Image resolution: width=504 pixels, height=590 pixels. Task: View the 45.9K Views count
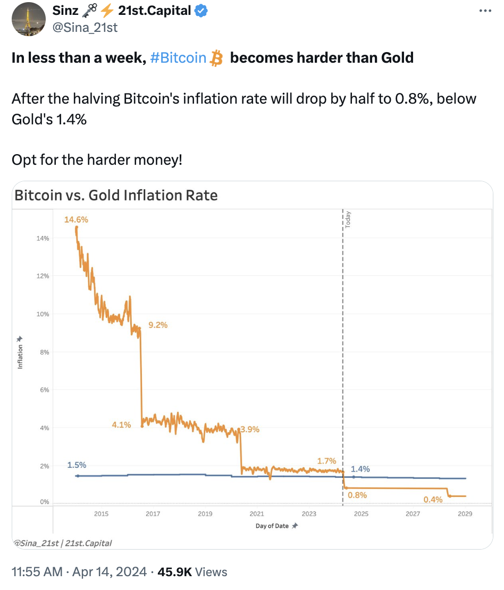pyautogui.click(x=192, y=571)
